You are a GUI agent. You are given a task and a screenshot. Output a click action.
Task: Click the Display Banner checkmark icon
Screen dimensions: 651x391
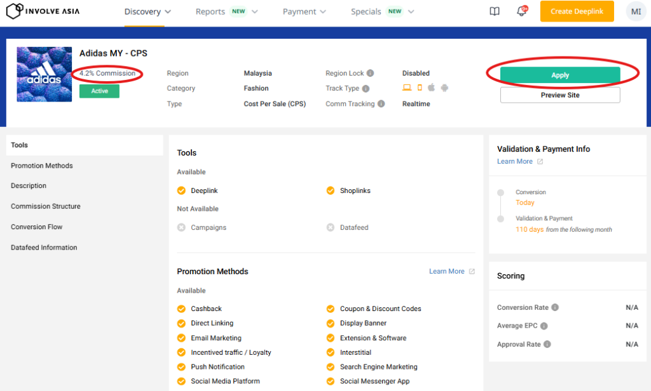pyautogui.click(x=331, y=324)
